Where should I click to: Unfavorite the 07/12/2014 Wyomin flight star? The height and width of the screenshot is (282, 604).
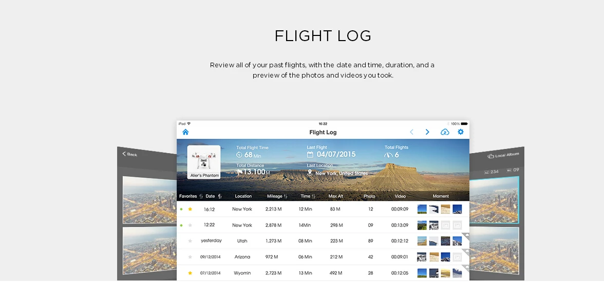tap(190, 273)
